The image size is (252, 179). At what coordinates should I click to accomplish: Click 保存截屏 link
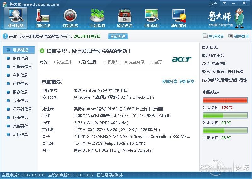pos(242,36)
